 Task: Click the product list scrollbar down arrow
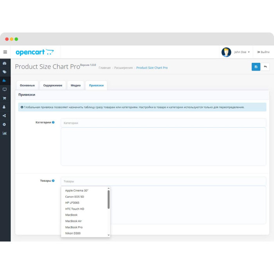pyautogui.click(x=108, y=235)
